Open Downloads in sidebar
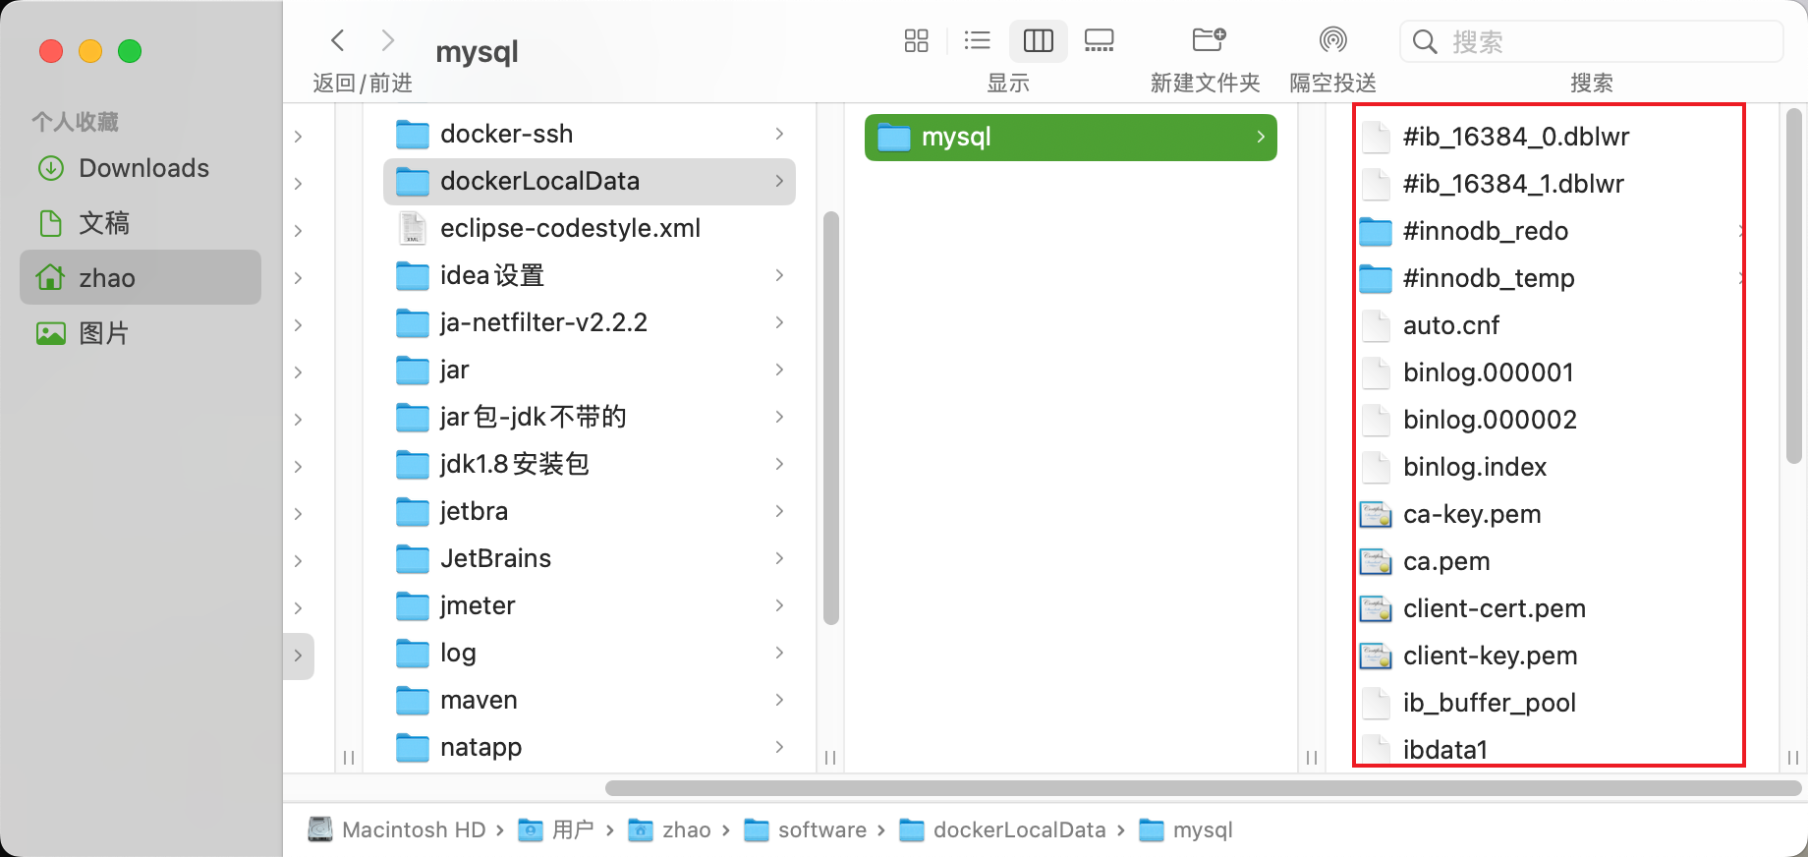 (141, 168)
